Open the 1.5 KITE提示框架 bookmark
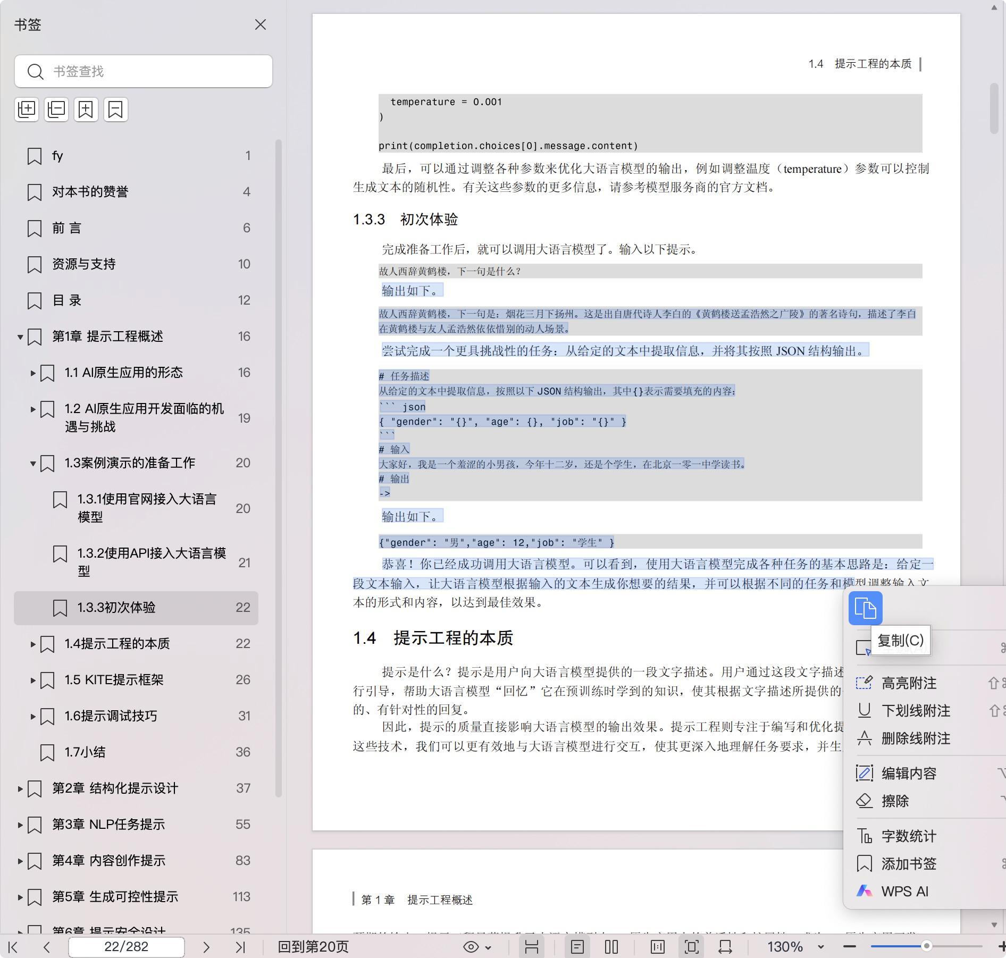 pos(114,680)
